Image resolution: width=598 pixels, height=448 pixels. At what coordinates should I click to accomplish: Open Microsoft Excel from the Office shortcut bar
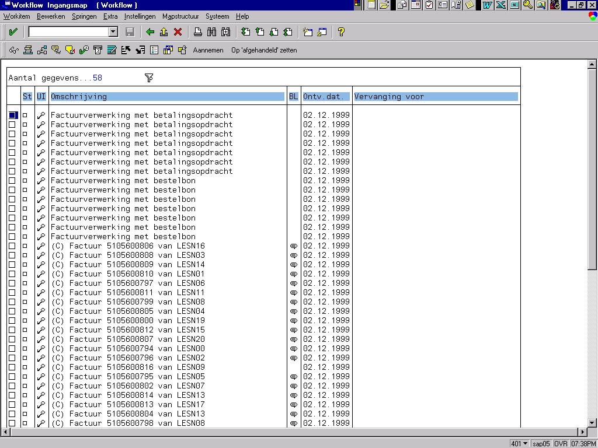[x=500, y=5]
